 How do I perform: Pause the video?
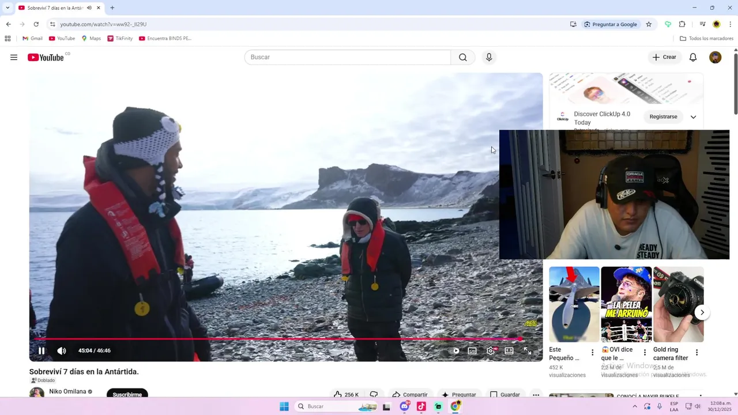[42, 350]
